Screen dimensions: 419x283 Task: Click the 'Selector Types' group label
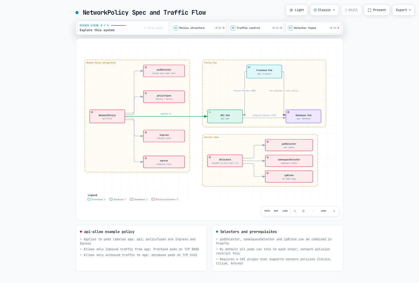(211, 137)
